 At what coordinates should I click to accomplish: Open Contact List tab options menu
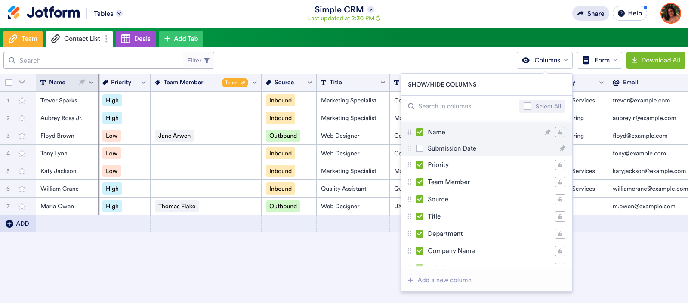pos(106,39)
